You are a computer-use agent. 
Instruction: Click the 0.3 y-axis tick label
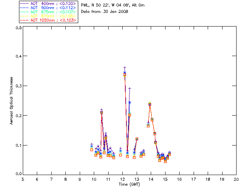click(19, 86)
